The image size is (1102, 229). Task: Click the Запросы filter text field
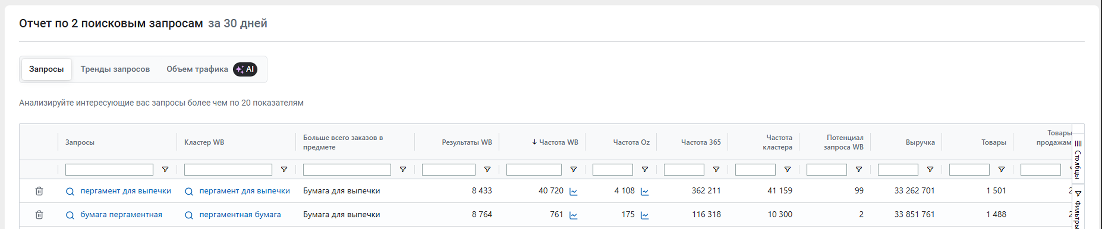tap(109, 170)
